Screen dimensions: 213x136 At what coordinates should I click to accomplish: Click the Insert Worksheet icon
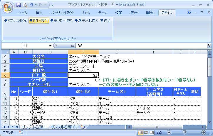click(83, 127)
